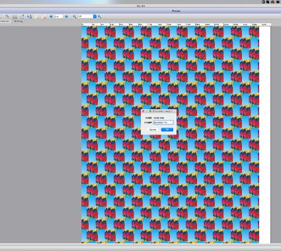
Task: Click the teal arrow right of the page number field
Action: [x=67, y=17]
